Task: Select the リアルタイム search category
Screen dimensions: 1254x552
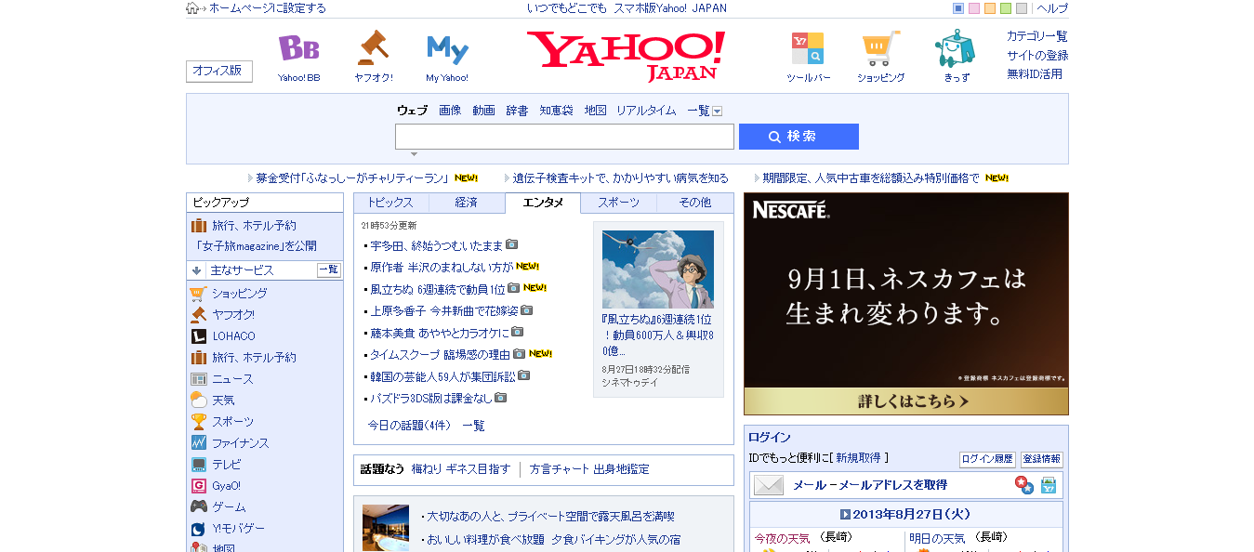Action: coord(646,111)
